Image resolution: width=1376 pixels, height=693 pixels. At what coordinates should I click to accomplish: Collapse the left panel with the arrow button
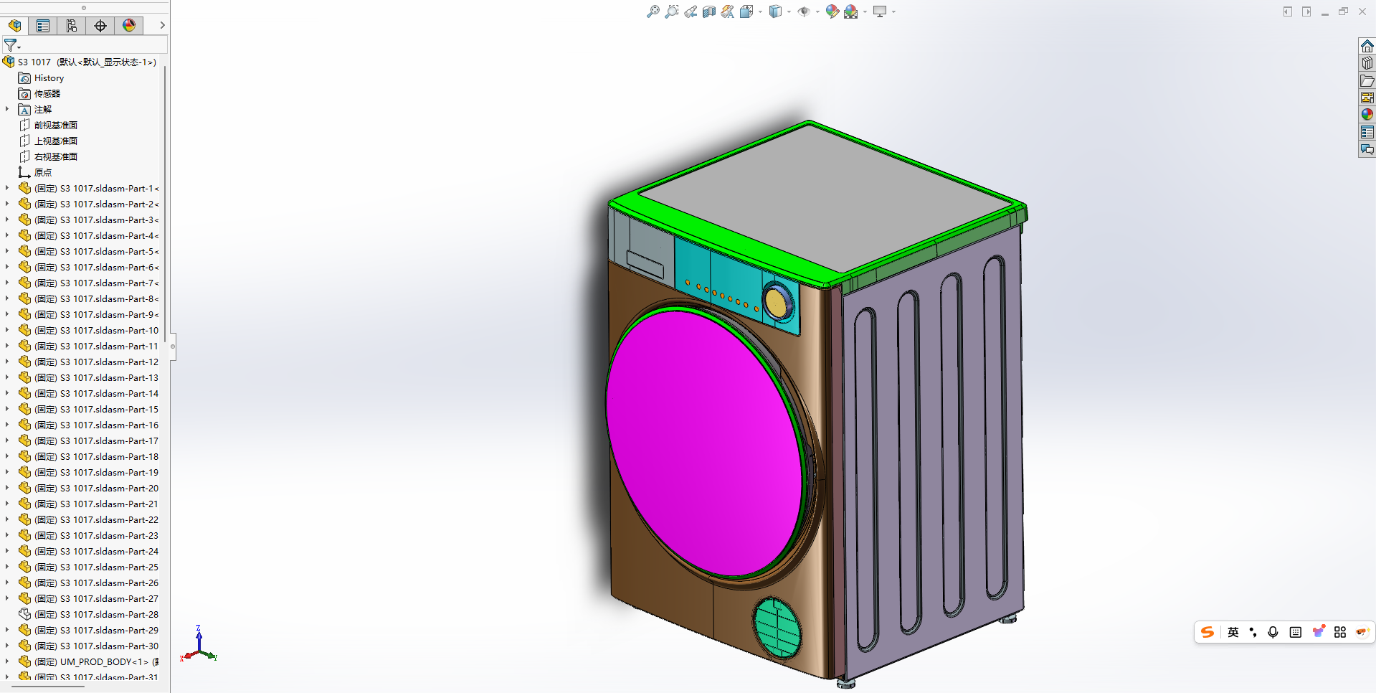click(x=1288, y=11)
